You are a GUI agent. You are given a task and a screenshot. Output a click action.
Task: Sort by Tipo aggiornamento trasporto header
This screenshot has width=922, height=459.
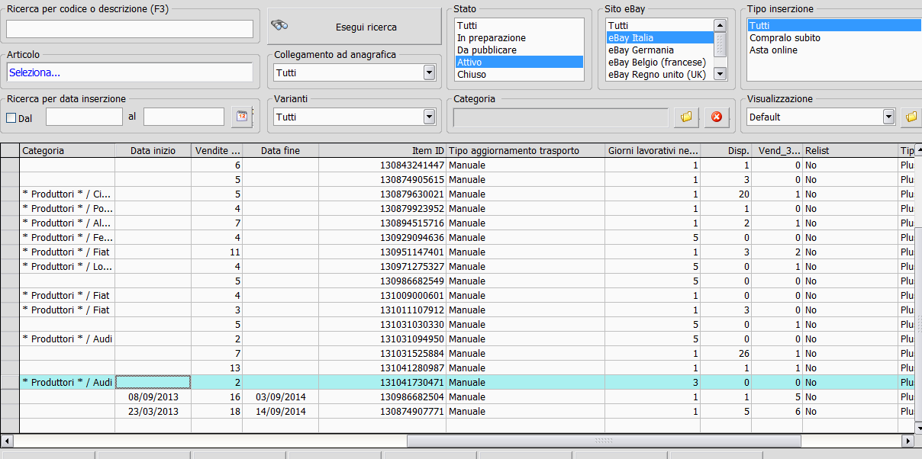526,151
